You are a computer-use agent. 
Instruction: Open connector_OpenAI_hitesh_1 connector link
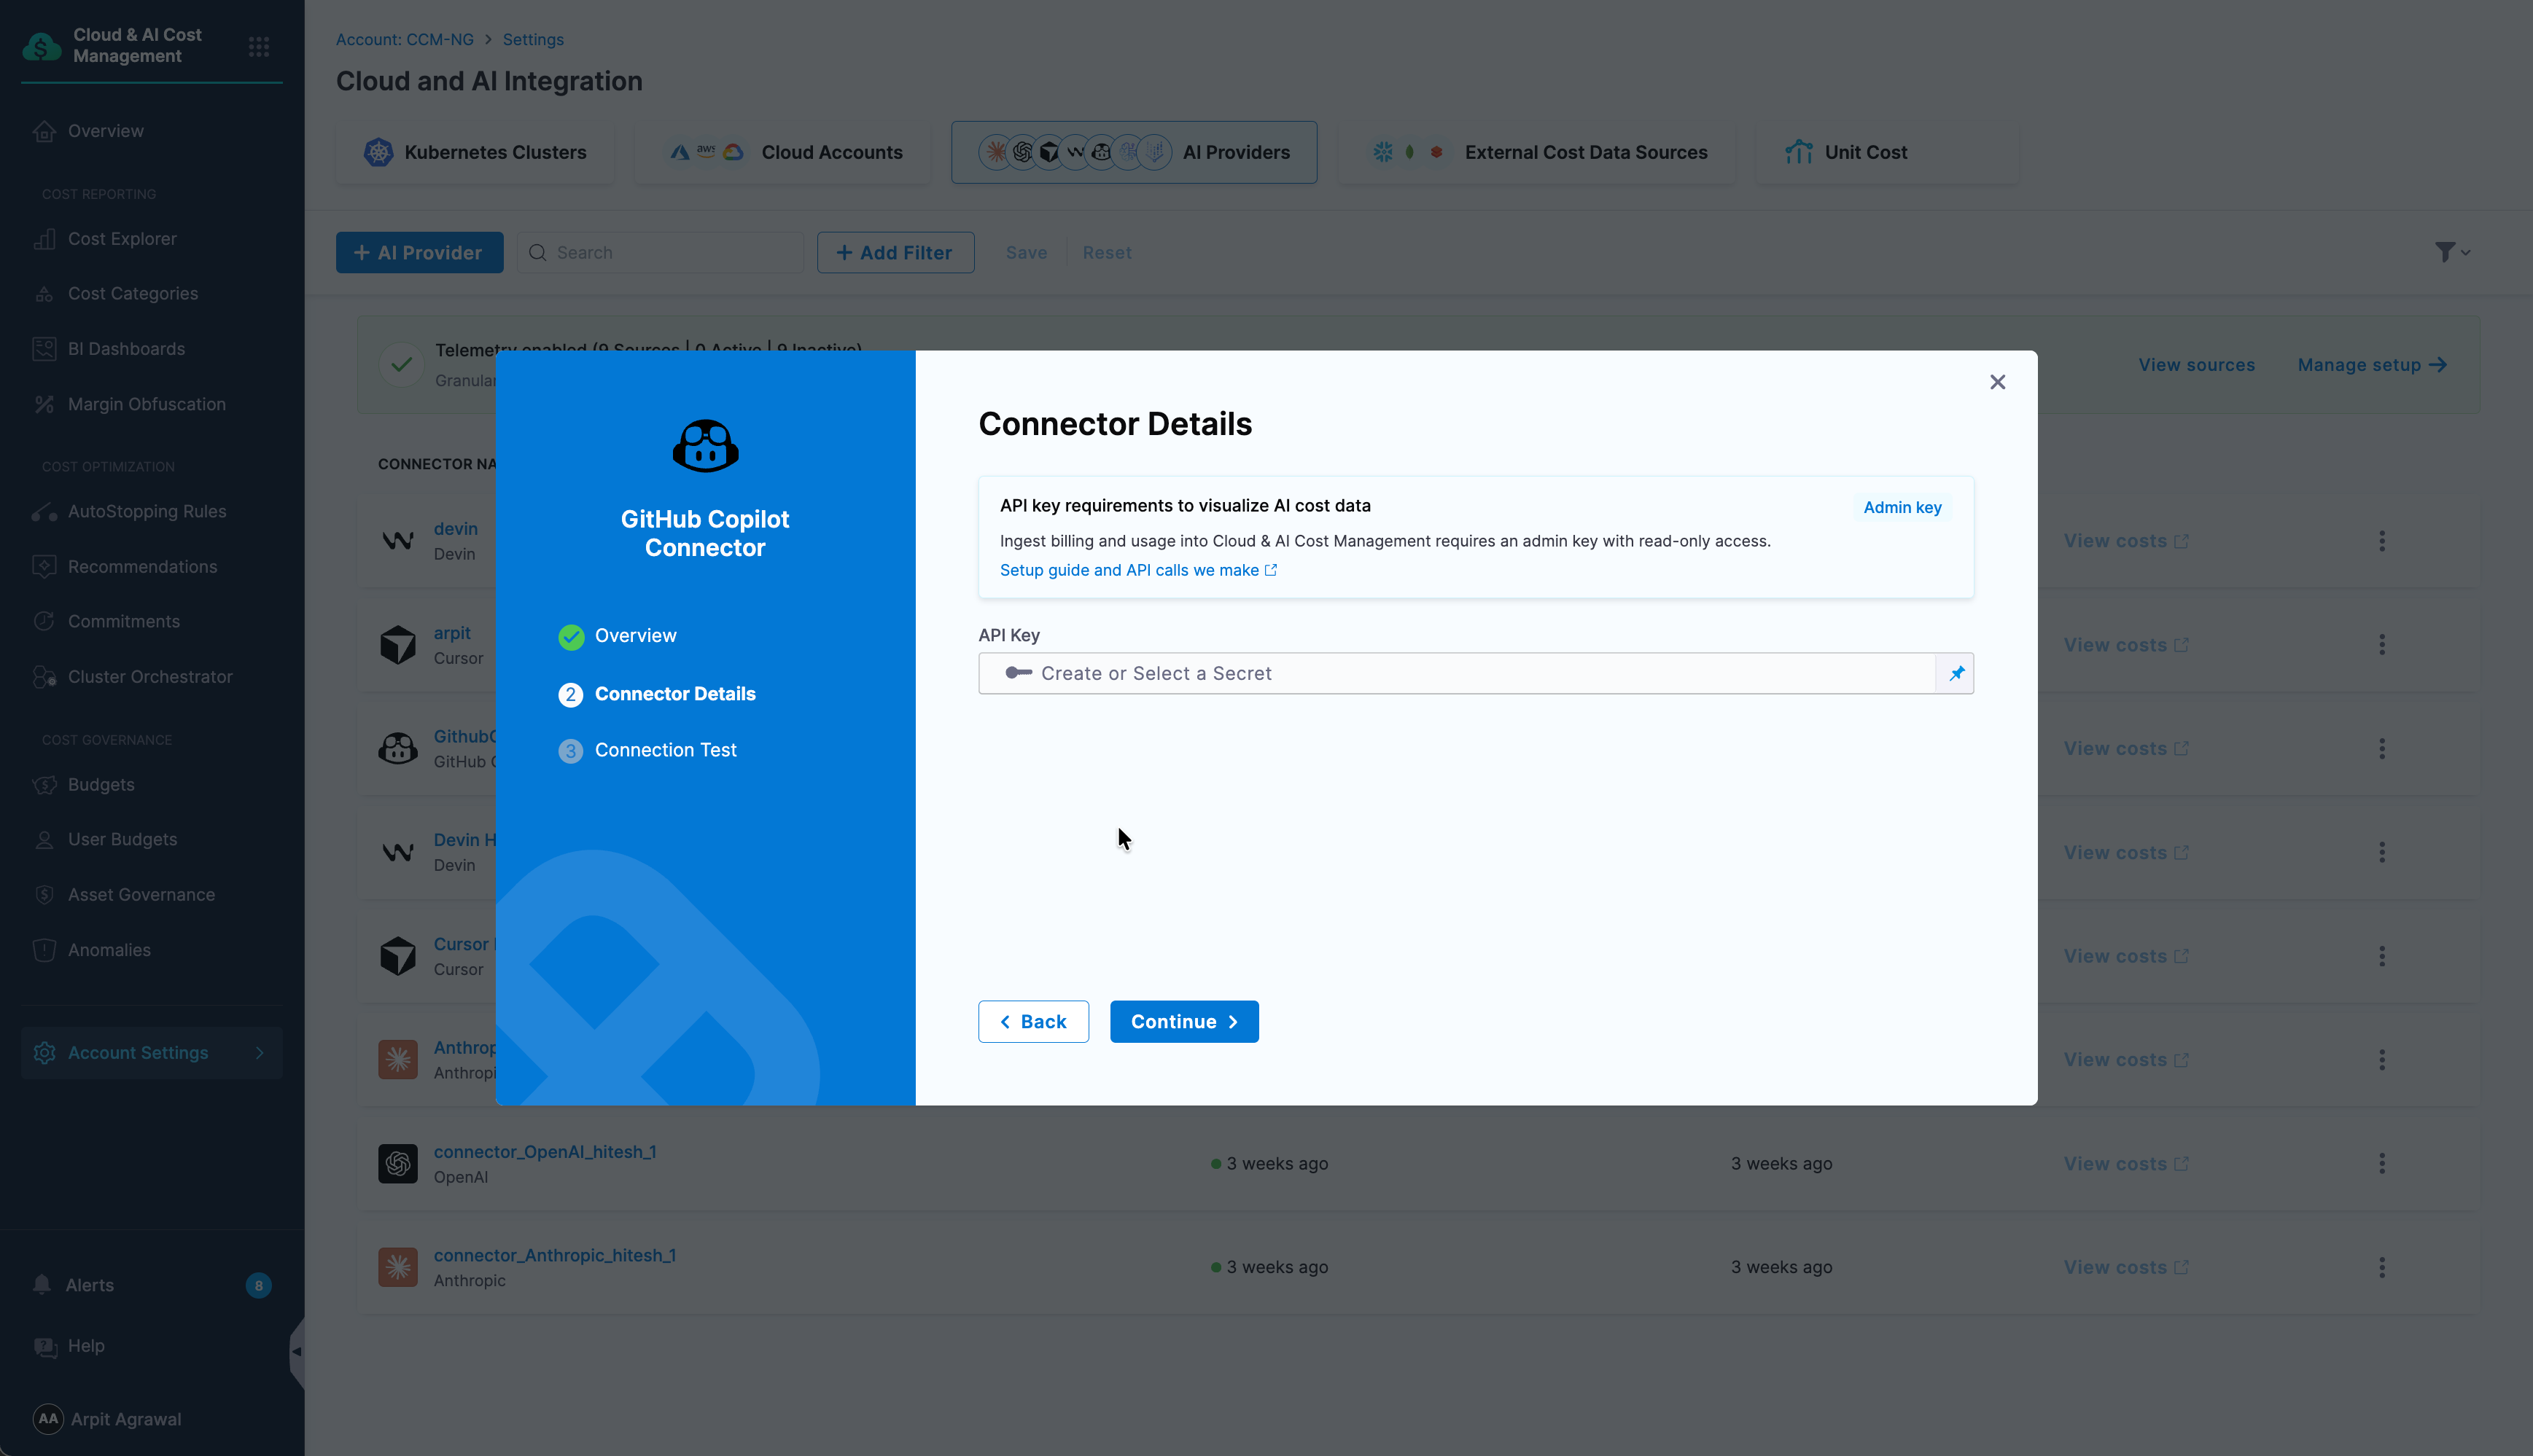(544, 1152)
